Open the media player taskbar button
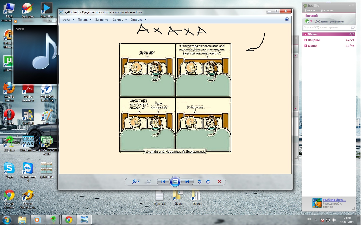 tap(38, 220)
